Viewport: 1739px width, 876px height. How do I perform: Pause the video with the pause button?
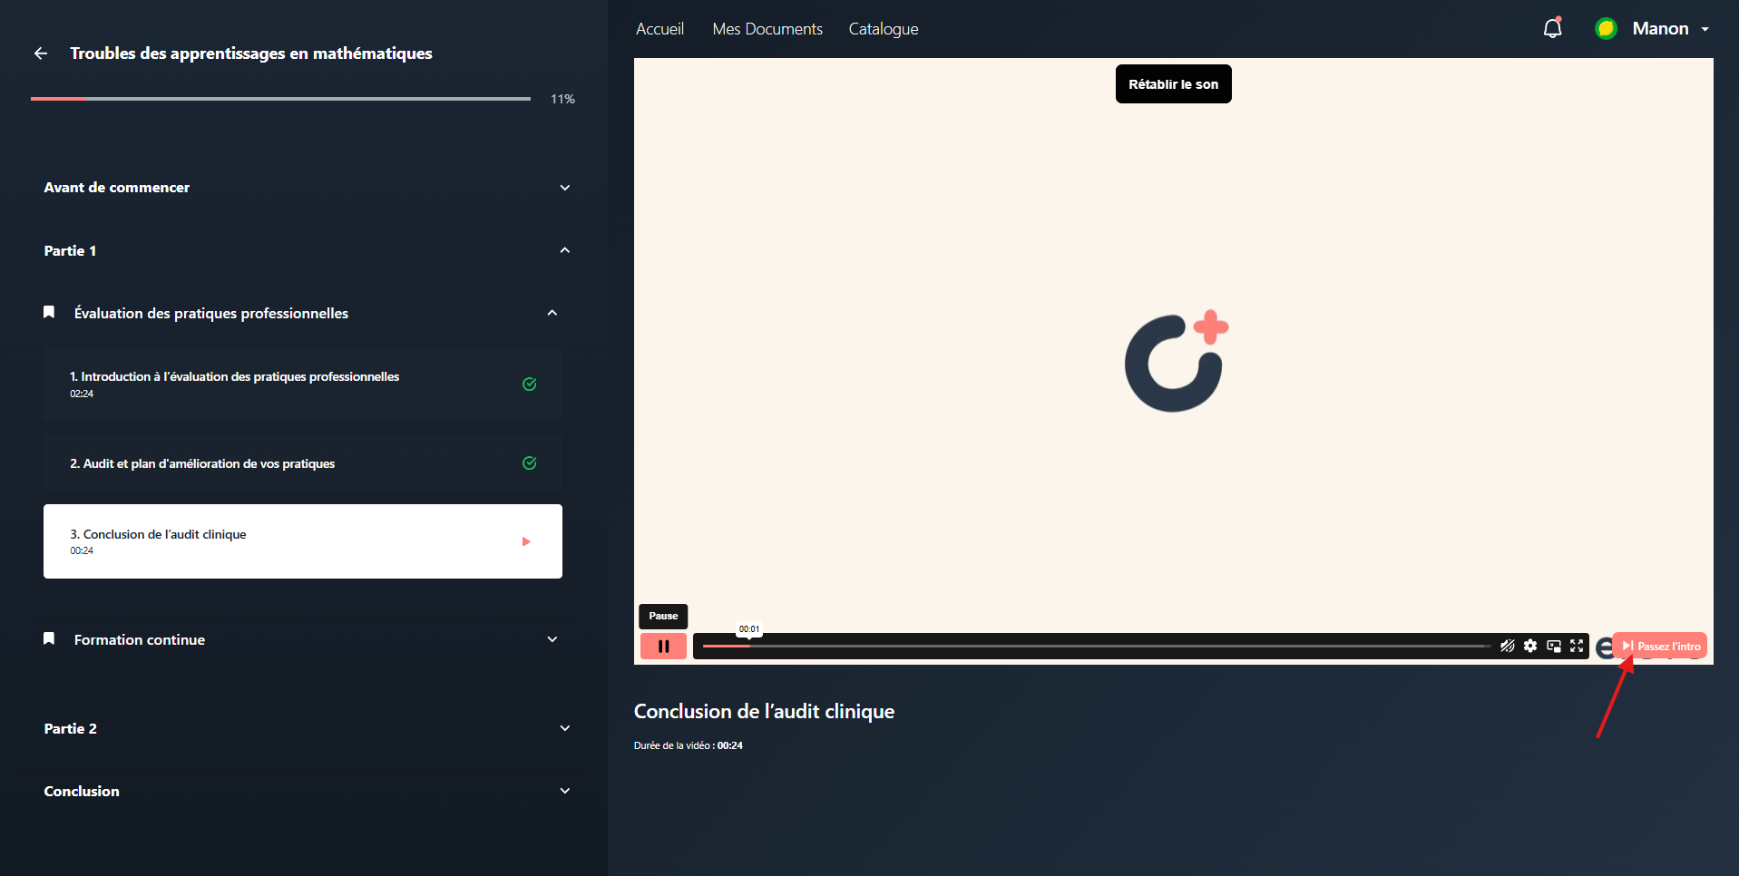[663, 647]
